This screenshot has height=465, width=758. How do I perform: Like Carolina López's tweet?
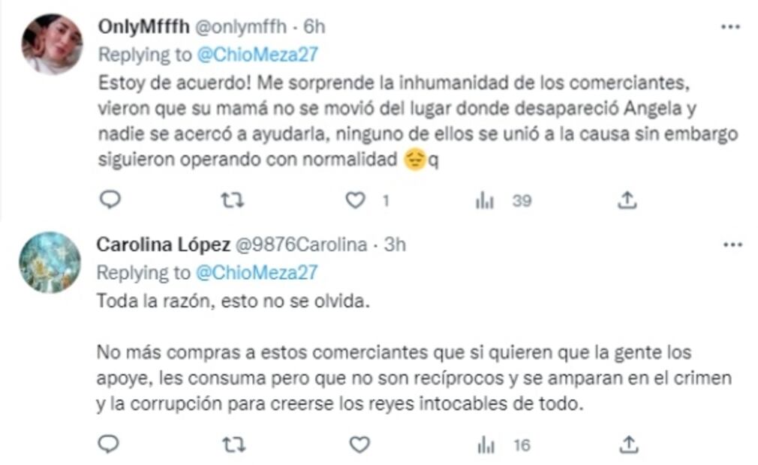[359, 445]
